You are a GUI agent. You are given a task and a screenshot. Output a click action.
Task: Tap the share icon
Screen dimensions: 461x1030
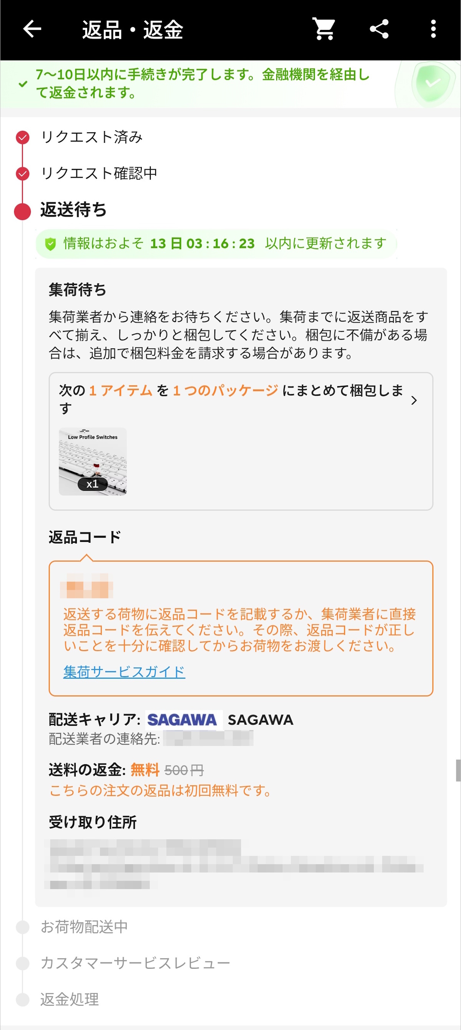pyautogui.click(x=379, y=29)
